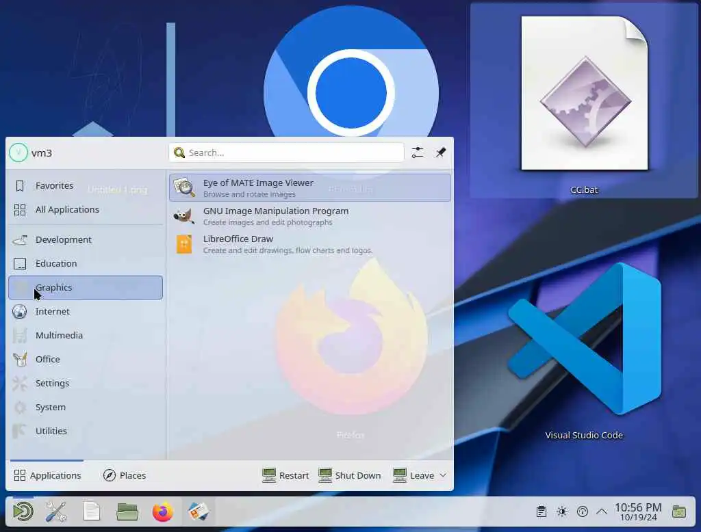This screenshot has width=701, height=532.
Task: Switch to the Applications tab
Action: coord(47,475)
